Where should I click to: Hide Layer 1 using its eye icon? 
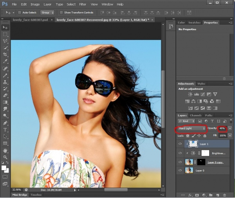(180, 144)
